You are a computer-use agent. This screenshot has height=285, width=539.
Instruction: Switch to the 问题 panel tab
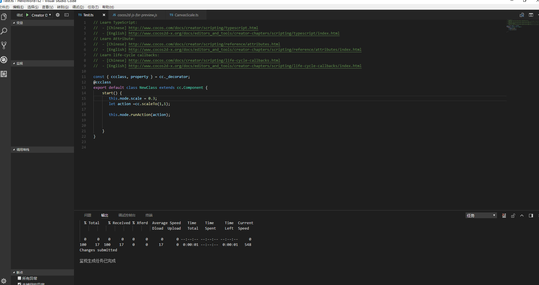pyautogui.click(x=88, y=215)
